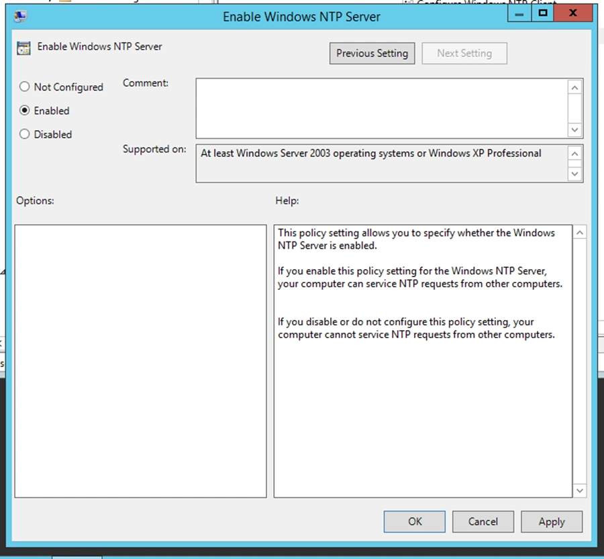Maximize the Enable Windows NTP Server window
The width and height of the screenshot is (604, 559).
point(543,14)
